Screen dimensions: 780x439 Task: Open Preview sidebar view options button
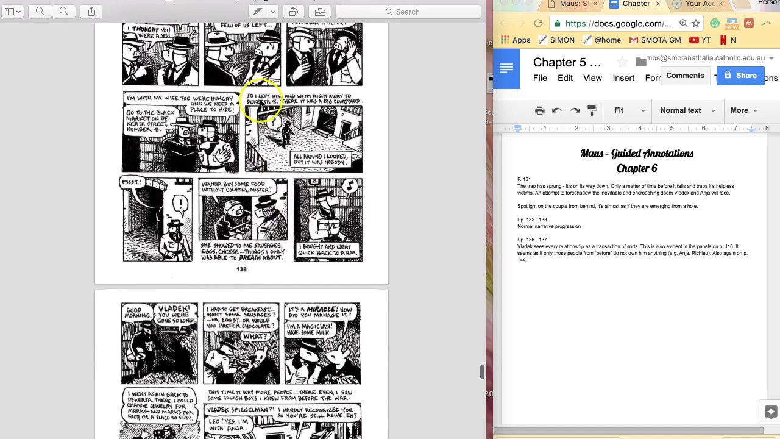[x=12, y=12]
